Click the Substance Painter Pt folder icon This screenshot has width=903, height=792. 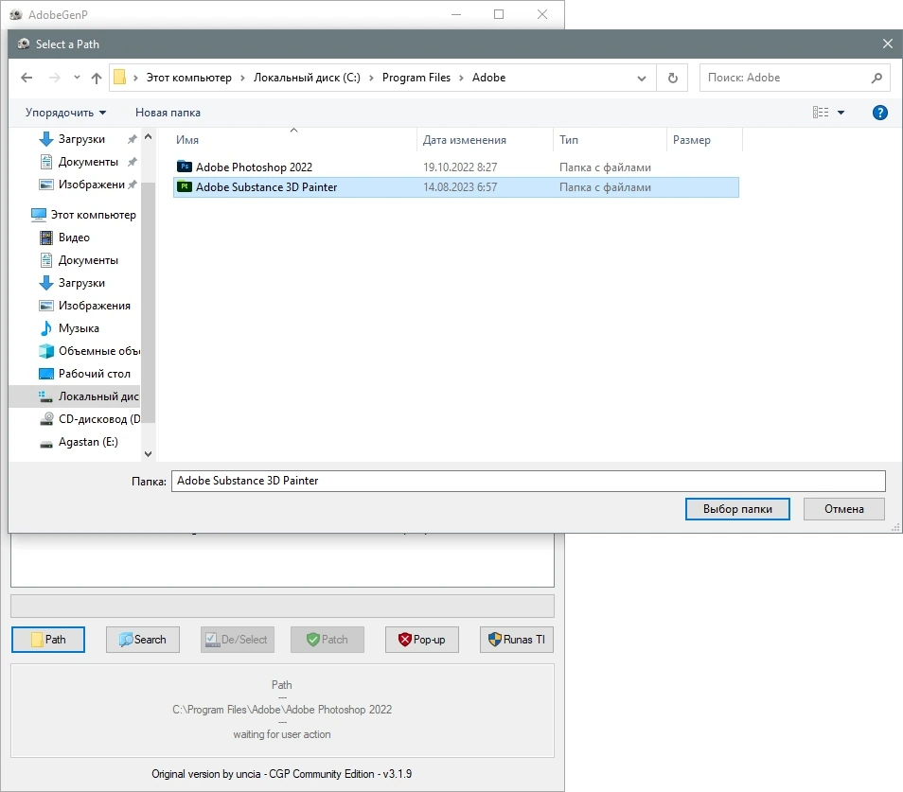[x=185, y=186]
